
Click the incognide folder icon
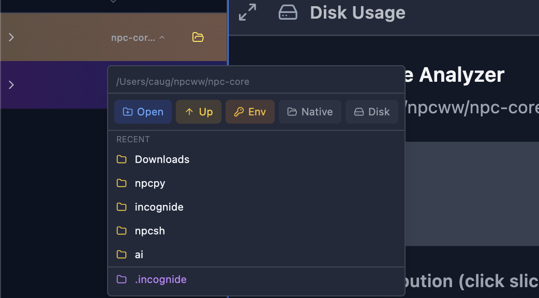(122, 207)
